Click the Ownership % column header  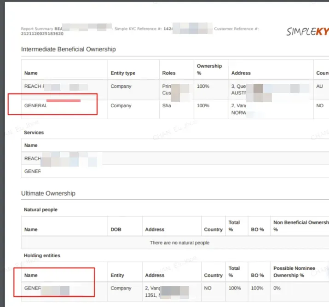coord(209,70)
